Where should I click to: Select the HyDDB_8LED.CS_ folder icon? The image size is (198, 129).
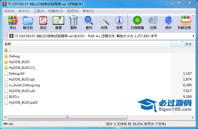(6, 68)
